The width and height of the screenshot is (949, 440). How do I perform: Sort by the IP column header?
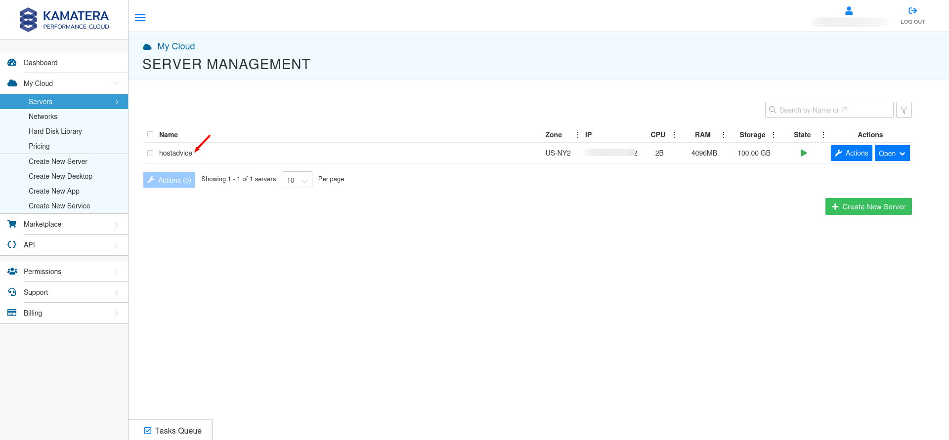(588, 135)
